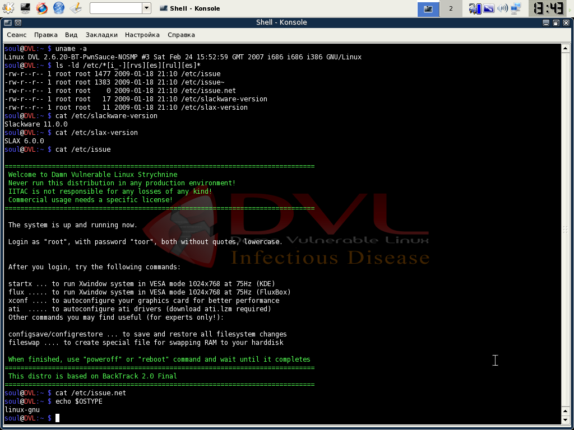The height and width of the screenshot is (430, 574).
Task: Click the "cat /etc/issue" command line
Action: pyautogui.click(x=58, y=149)
